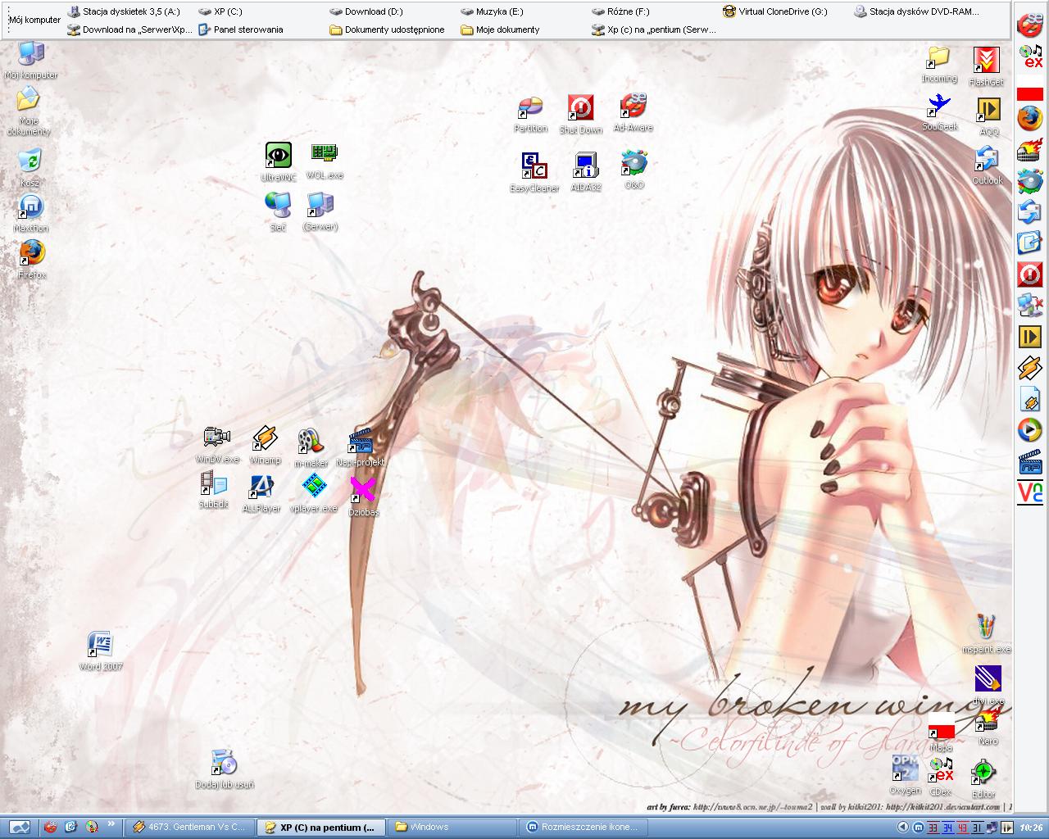
Task: Open the Partition desktop shortcut
Action: coord(531,114)
